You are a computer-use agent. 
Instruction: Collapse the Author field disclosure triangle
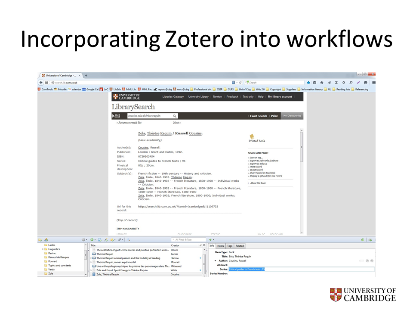(215, 260)
